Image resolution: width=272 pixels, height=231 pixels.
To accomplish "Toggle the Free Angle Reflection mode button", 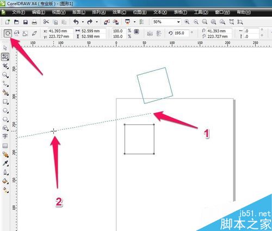I will coord(17,33).
